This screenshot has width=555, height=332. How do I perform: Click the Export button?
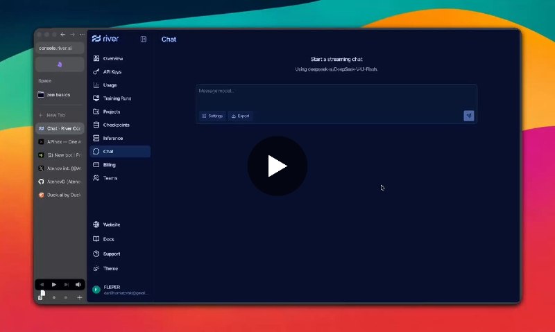(240, 116)
